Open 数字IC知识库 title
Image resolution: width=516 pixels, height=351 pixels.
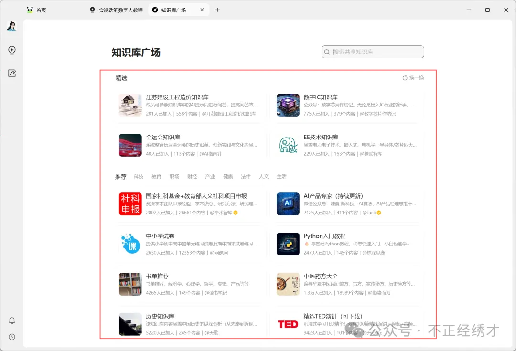[x=321, y=97]
